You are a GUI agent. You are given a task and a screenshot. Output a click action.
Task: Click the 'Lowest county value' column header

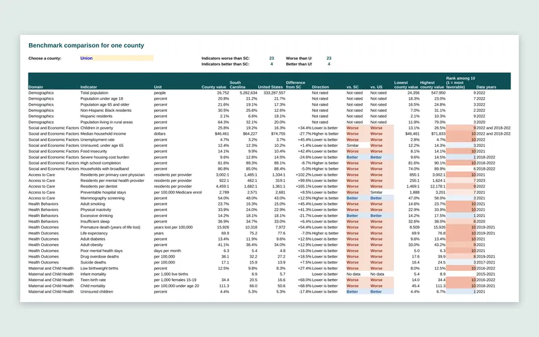pyautogui.click(x=406, y=85)
